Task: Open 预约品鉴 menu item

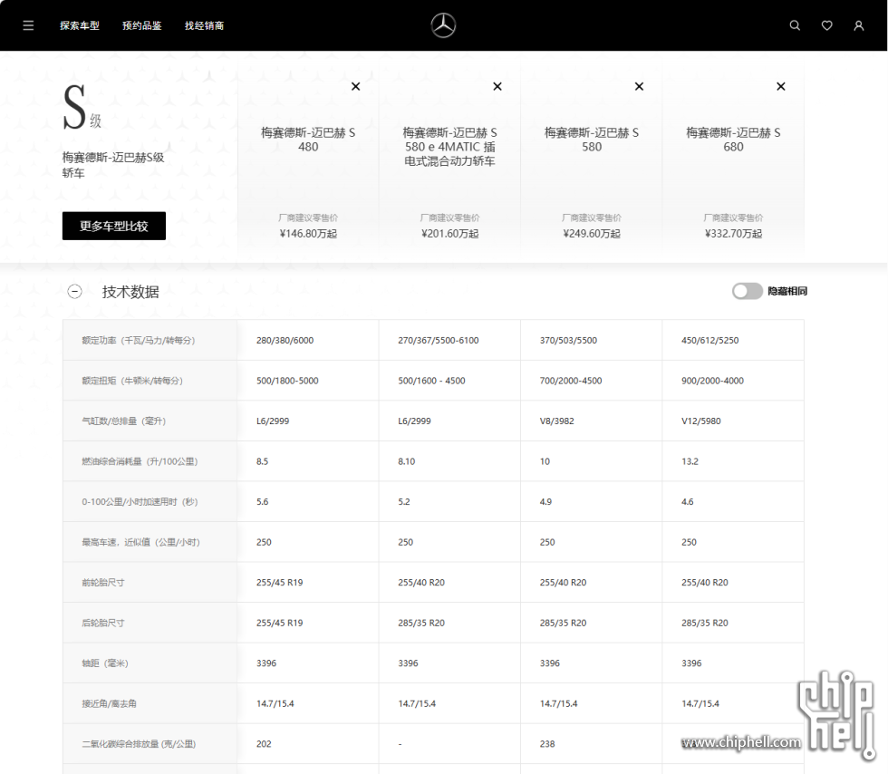Action: (141, 25)
